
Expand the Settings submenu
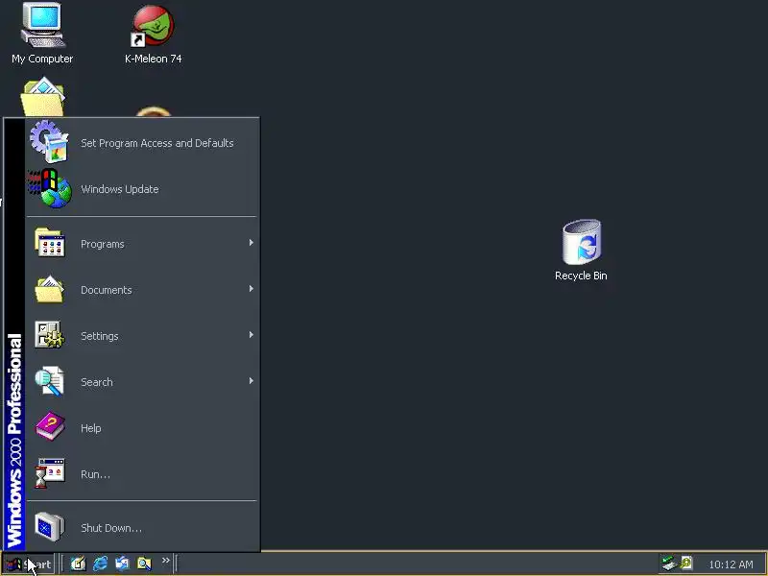coord(142,336)
